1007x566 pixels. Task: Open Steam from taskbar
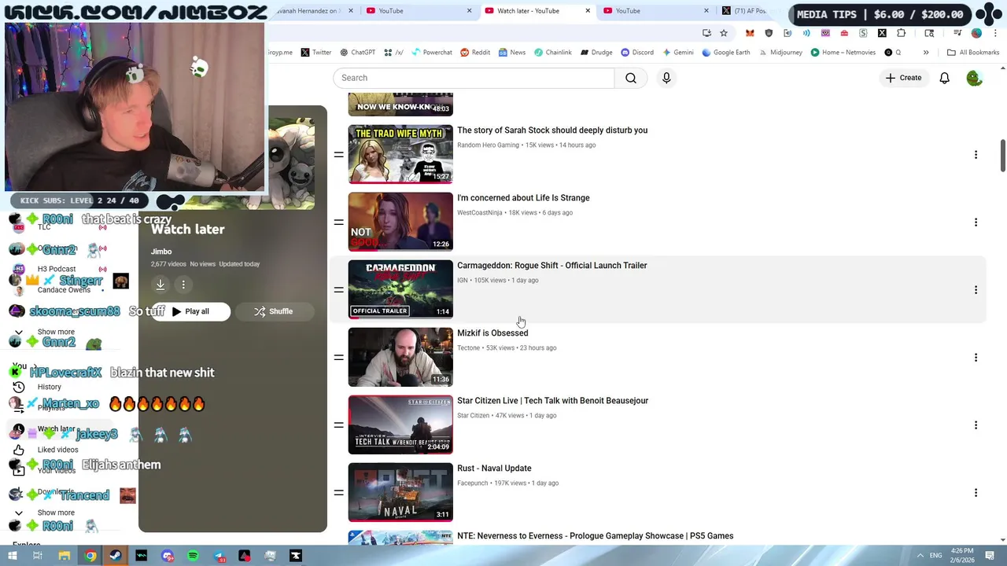(116, 556)
